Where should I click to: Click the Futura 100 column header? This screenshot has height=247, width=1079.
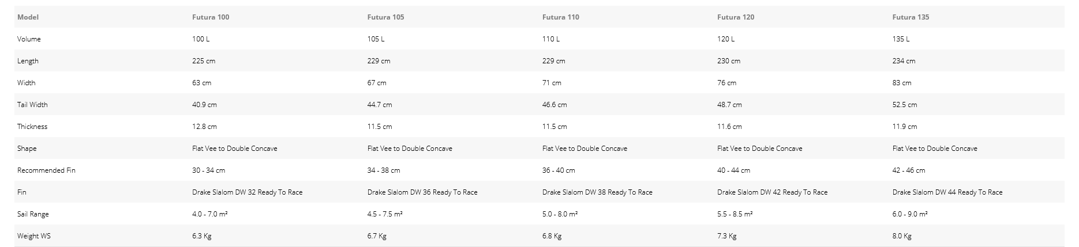211,17
